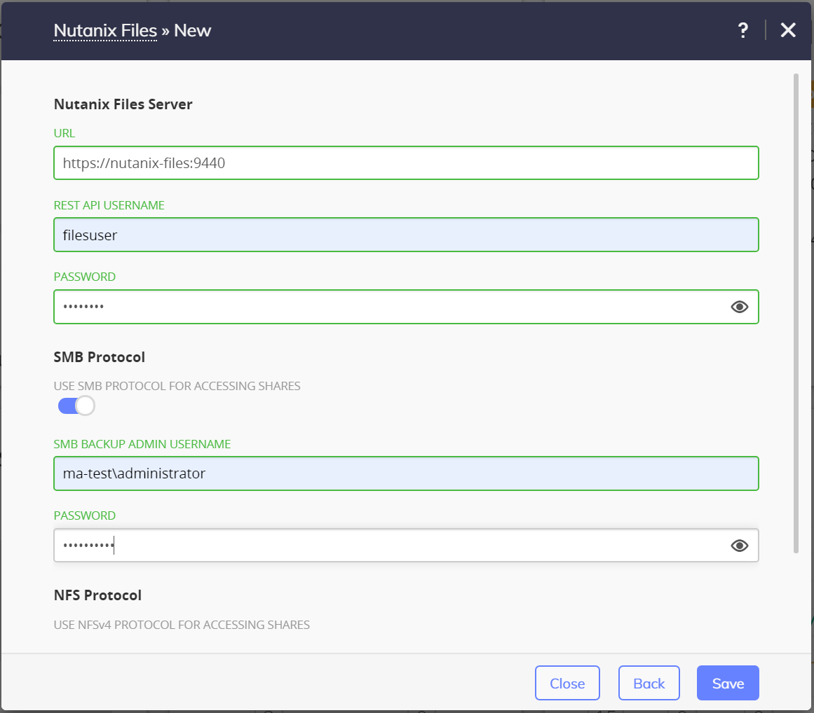
Task: Edit the SMB backup admin username field
Action: [406, 473]
